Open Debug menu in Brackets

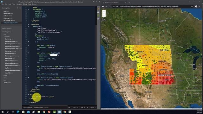25,4
